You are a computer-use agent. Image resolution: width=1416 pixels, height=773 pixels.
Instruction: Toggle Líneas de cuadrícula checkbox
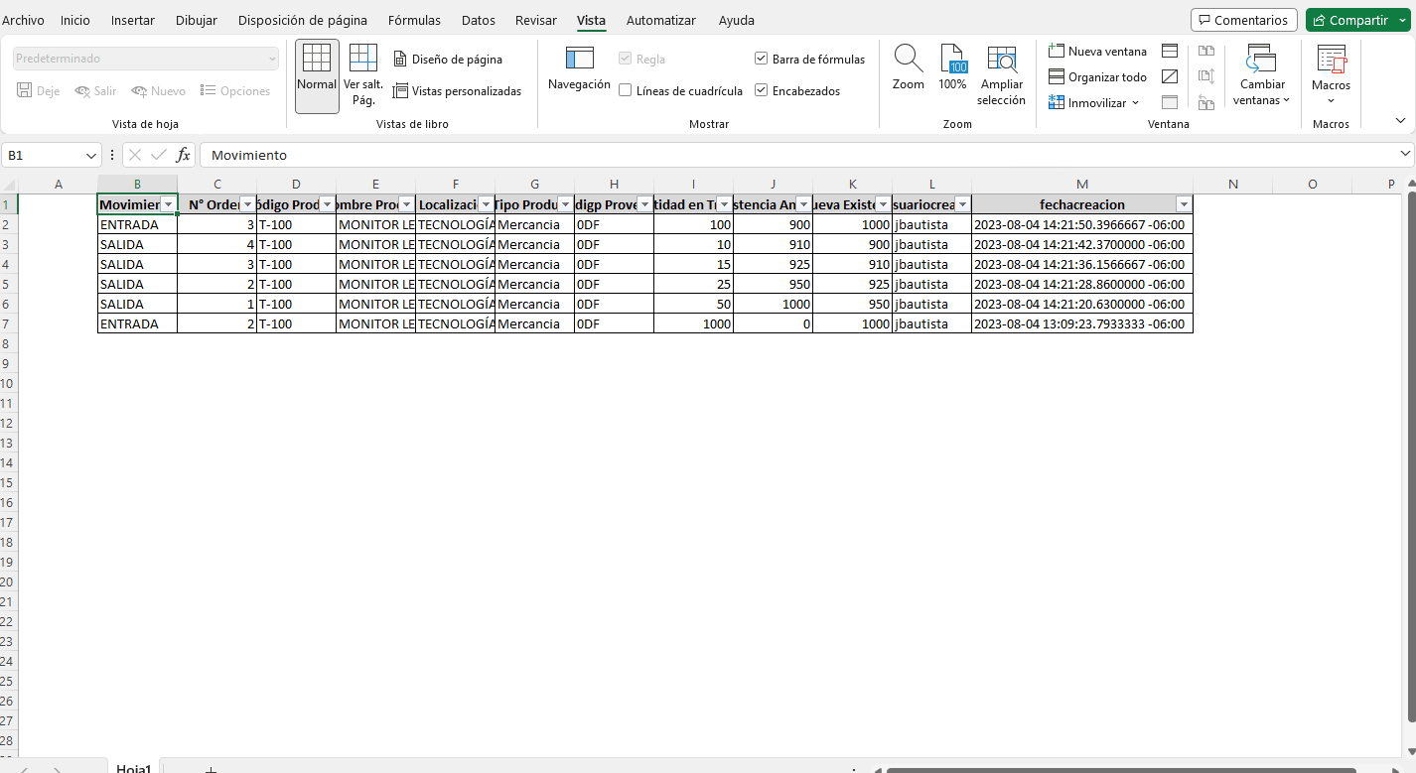pyautogui.click(x=625, y=90)
